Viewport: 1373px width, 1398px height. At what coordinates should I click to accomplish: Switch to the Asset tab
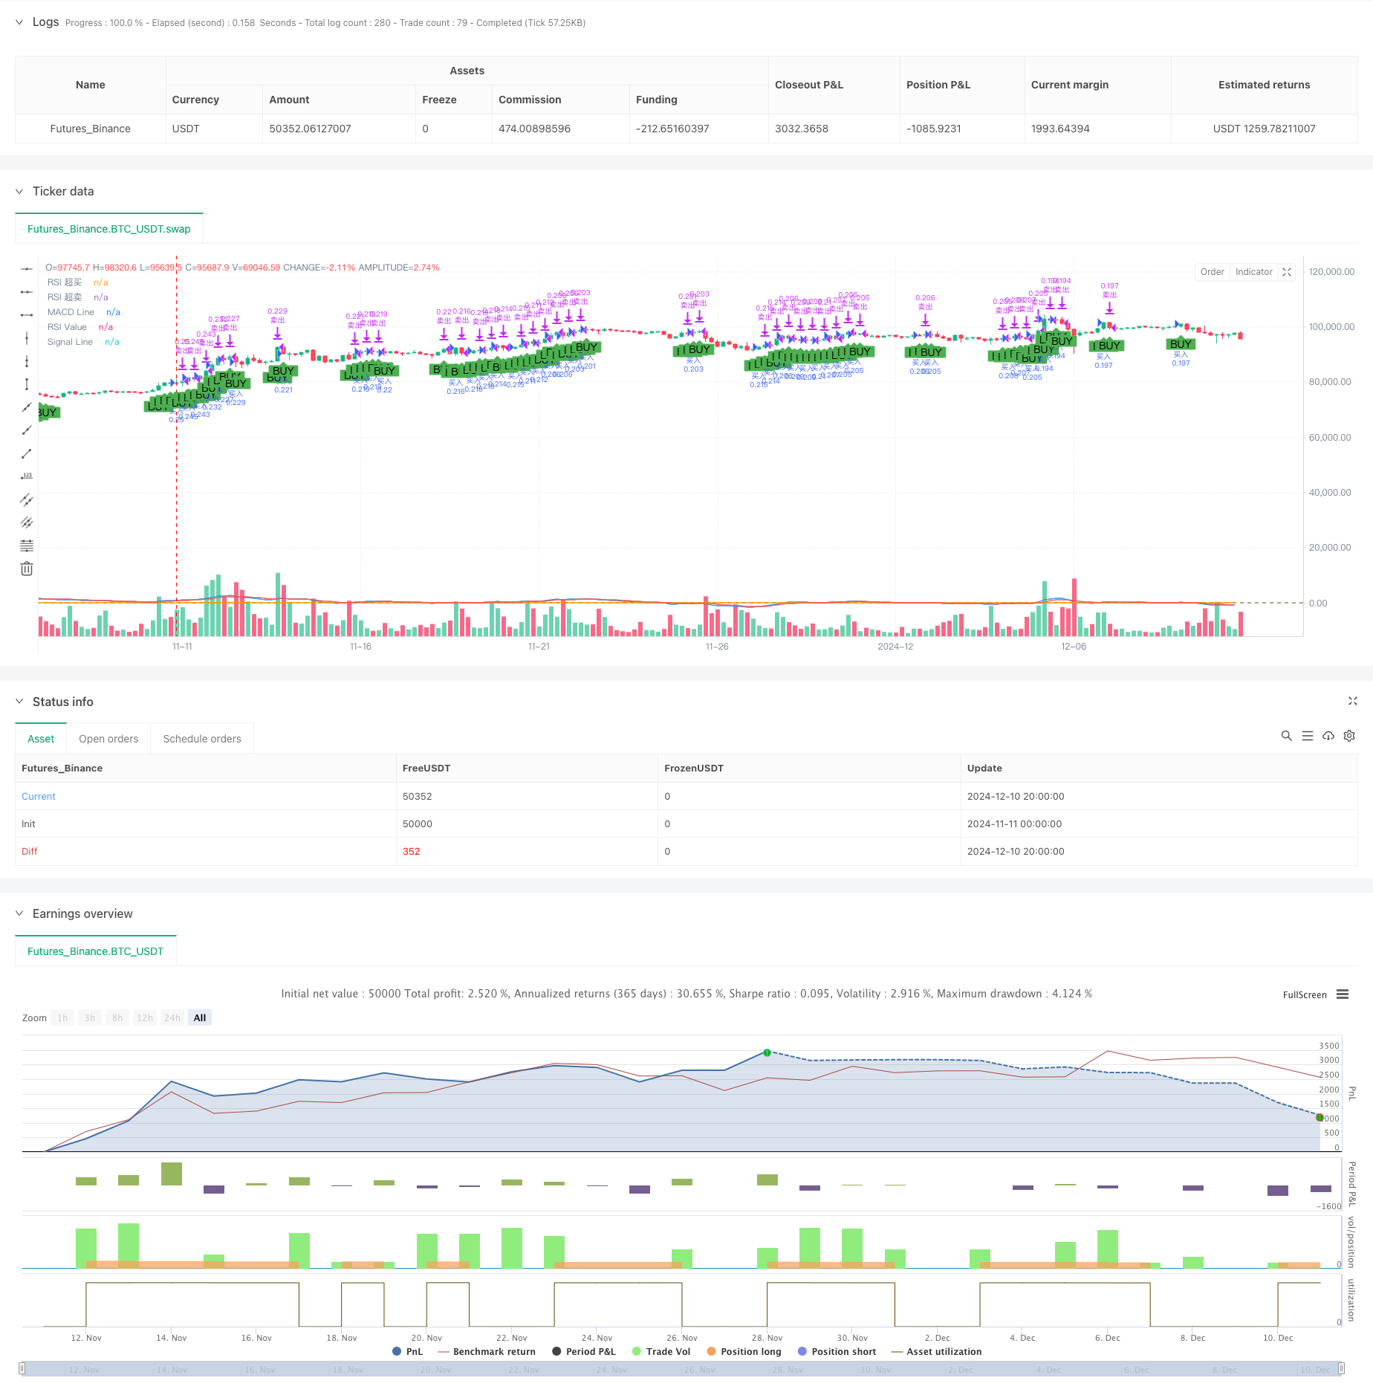pos(41,739)
